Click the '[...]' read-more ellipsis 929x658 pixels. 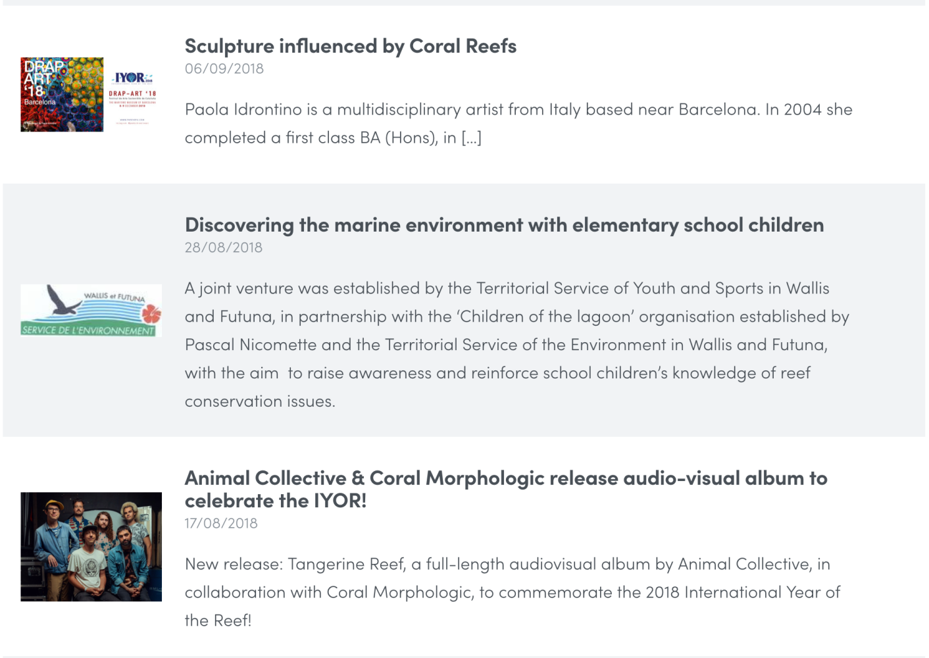[471, 138]
